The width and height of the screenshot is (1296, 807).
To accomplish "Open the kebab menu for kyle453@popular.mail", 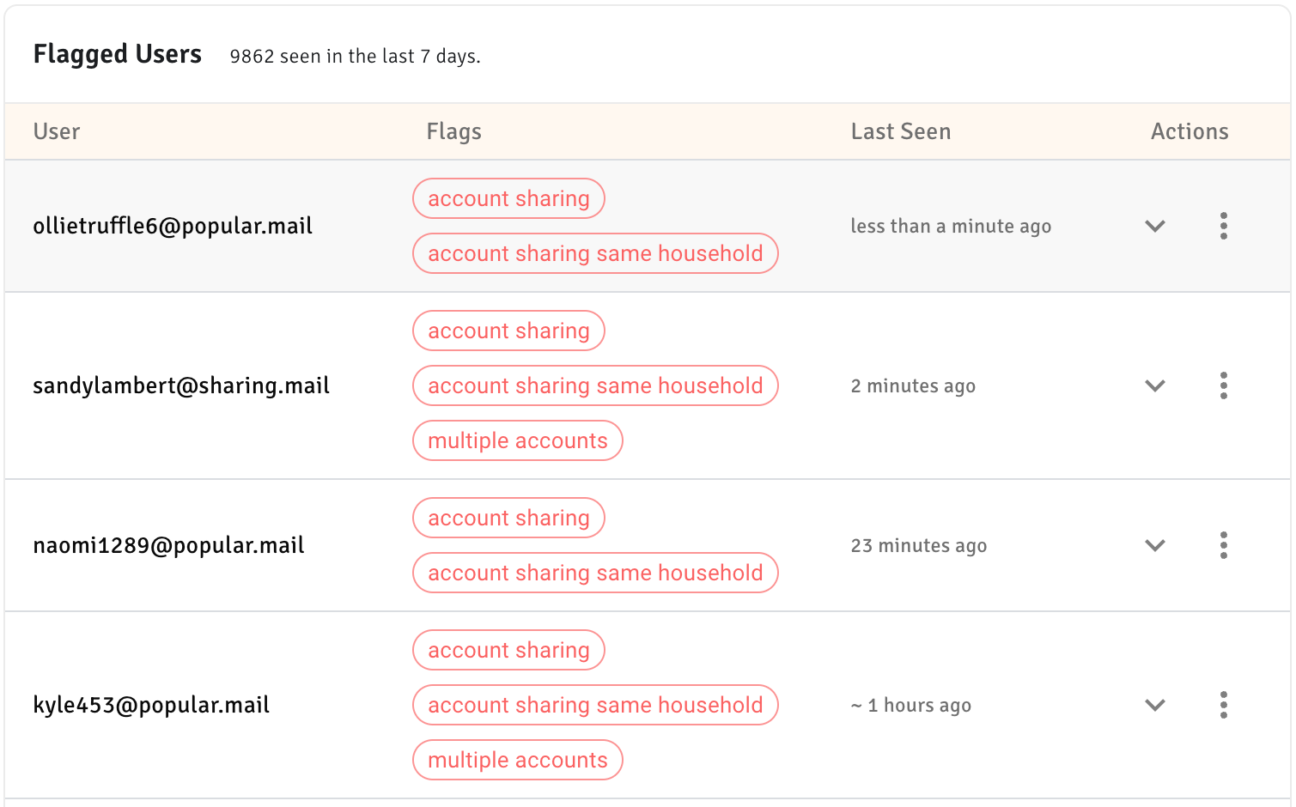I will 1223,705.
